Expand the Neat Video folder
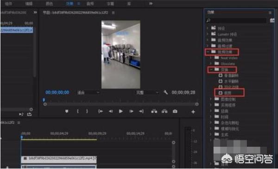This screenshot has width=278, height=169. click(211, 58)
